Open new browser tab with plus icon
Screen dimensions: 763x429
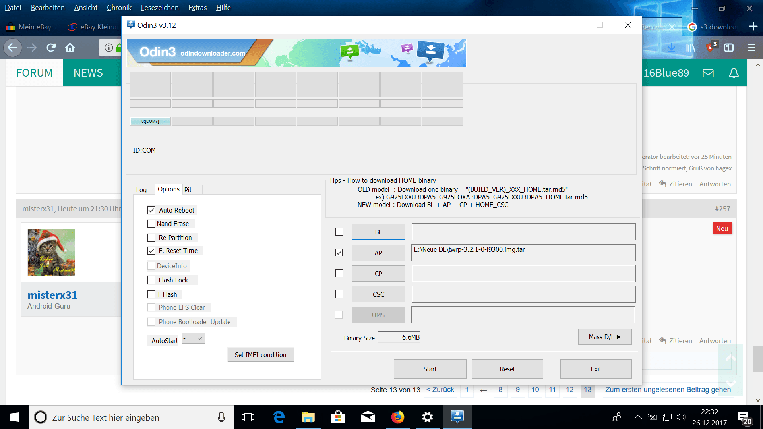pyautogui.click(x=753, y=27)
